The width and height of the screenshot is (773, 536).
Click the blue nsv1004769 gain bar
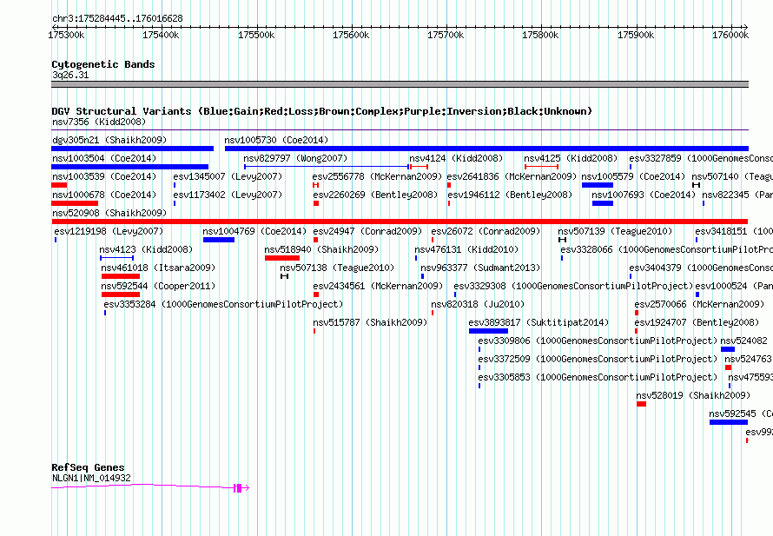coord(219,240)
